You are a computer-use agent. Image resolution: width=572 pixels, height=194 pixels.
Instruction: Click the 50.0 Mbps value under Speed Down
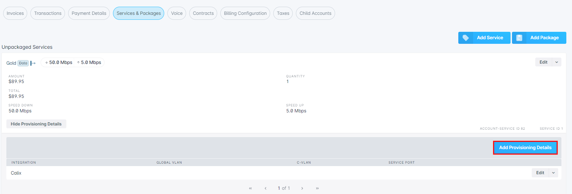(20, 111)
